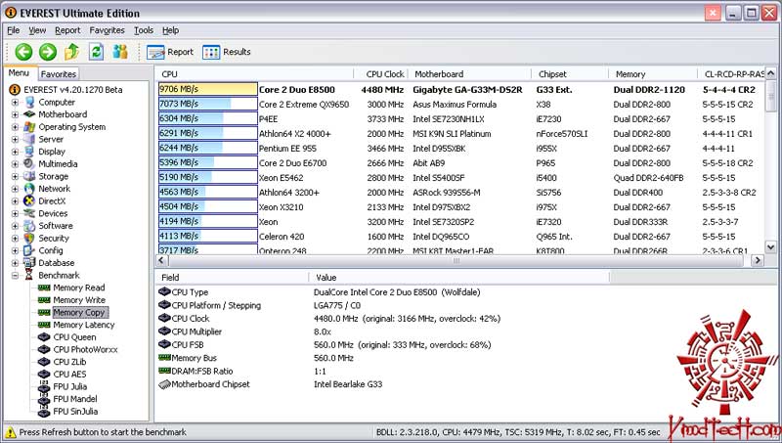Select the Core 2 Extreme QX9650 row
782x443 pixels.
460,105
